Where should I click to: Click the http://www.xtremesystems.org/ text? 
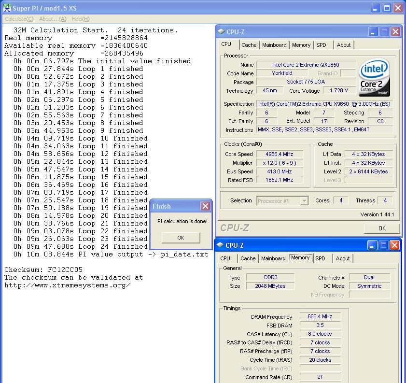point(67,285)
